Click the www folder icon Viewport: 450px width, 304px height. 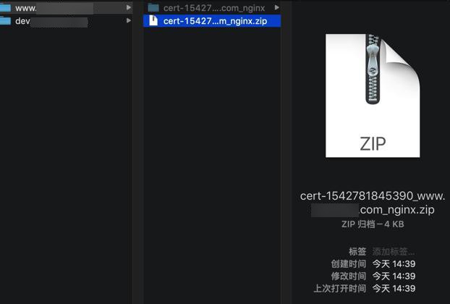pos(5,7)
